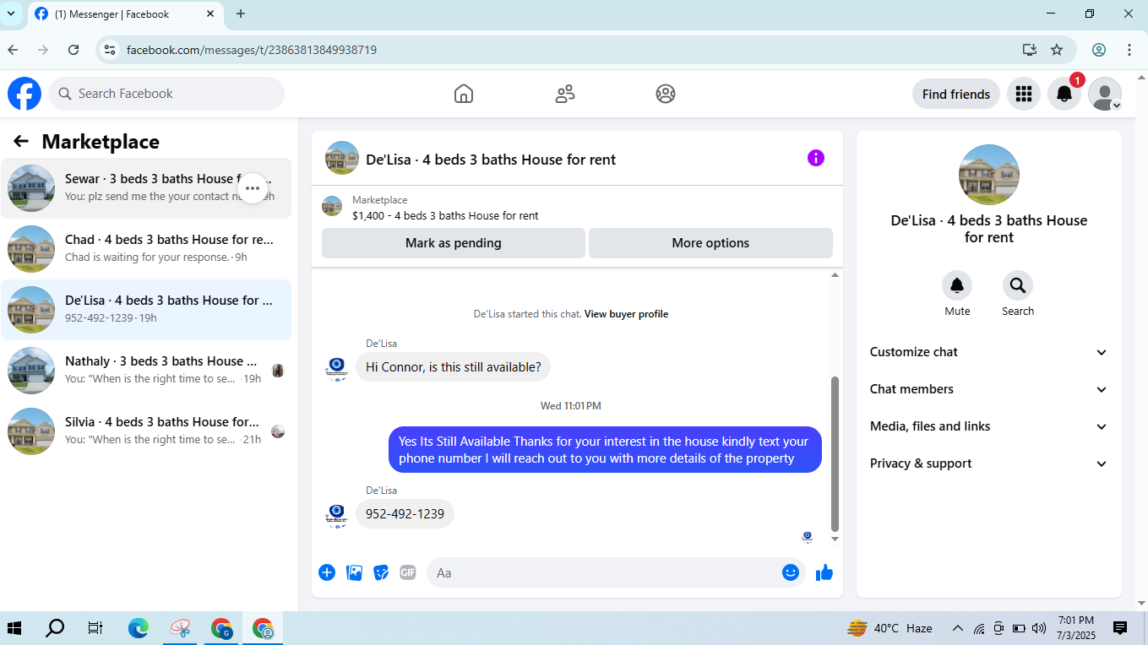Viewport: 1148px width, 645px height.
Task: Open the Friends icon in top navigation
Action: click(x=565, y=94)
